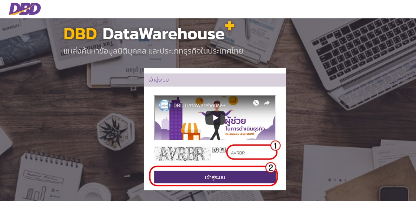Click the AVRBR captcha image
This screenshot has height=201, width=416.
(183, 153)
